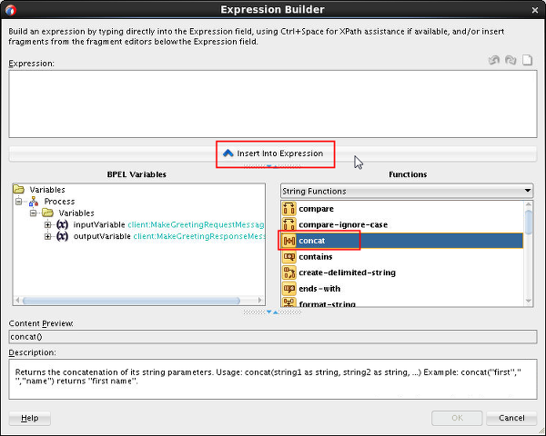
Task: Click the undo icon above Expression field
Action: (x=494, y=61)
